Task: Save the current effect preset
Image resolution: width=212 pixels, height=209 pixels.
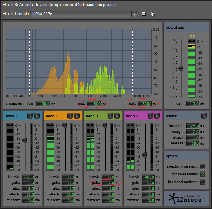Action: coord(144,14)
